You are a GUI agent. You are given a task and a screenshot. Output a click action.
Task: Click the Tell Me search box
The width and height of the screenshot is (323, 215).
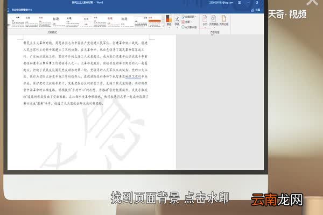[x=20, y=10]
